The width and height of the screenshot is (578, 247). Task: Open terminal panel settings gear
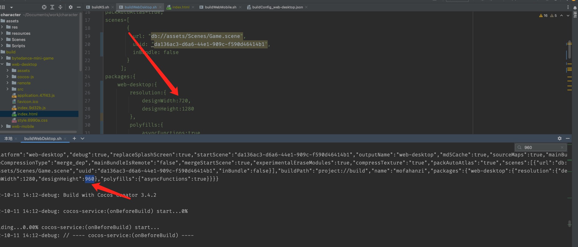pos(560,138)
